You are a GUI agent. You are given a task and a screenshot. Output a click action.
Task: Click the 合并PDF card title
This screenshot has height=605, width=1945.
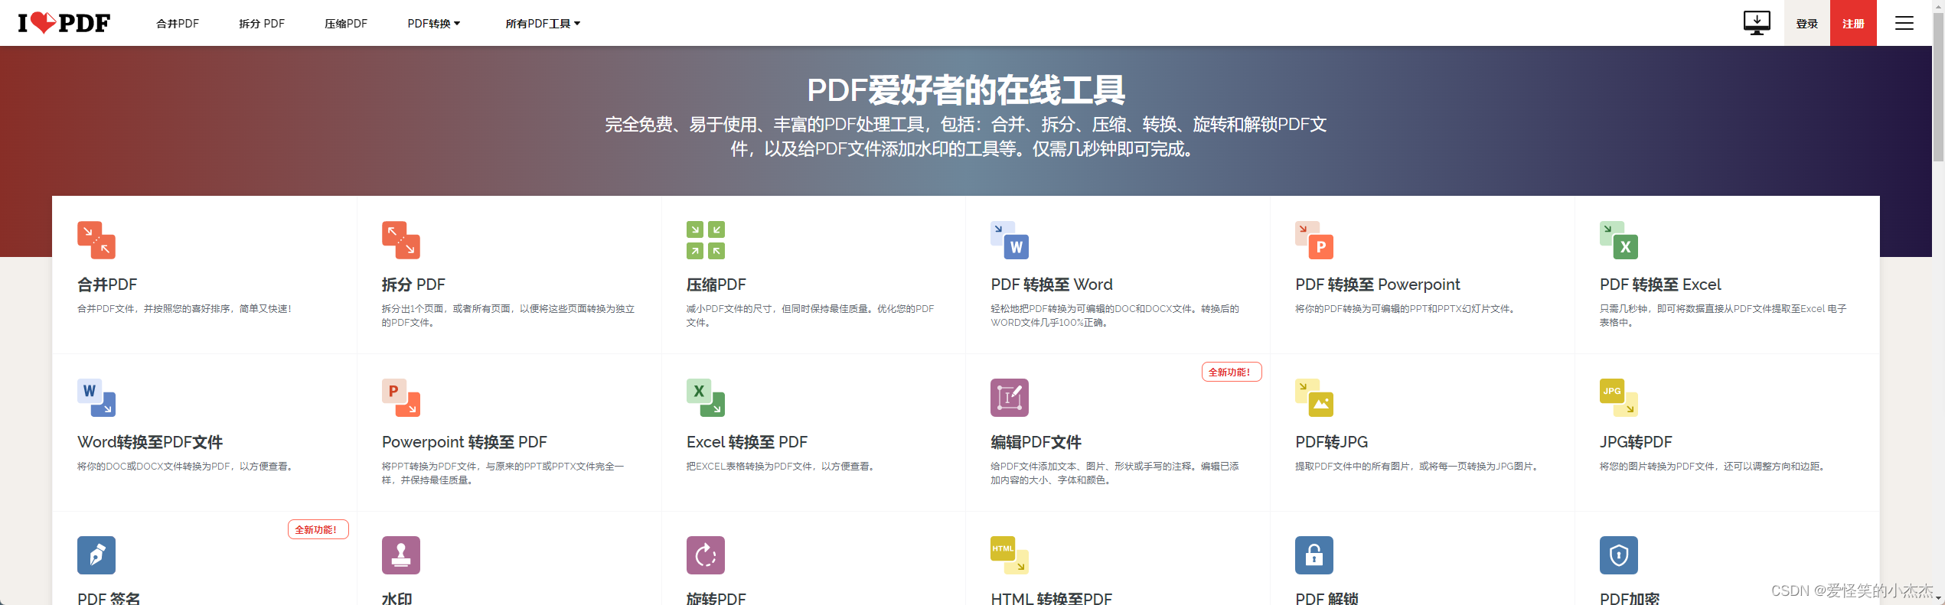107,285
